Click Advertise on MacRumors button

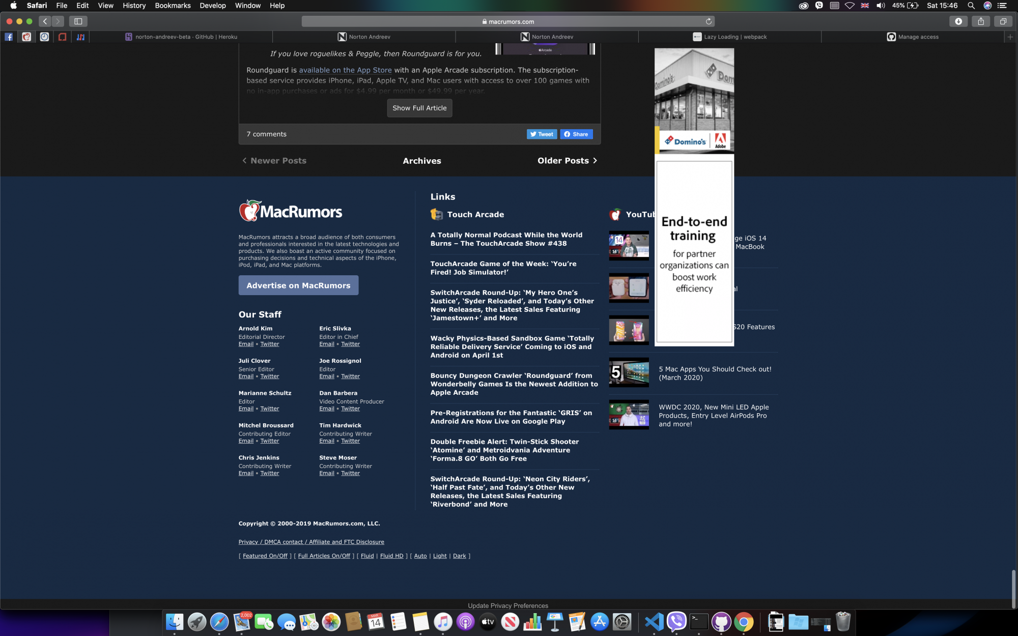tap(298, 285)
